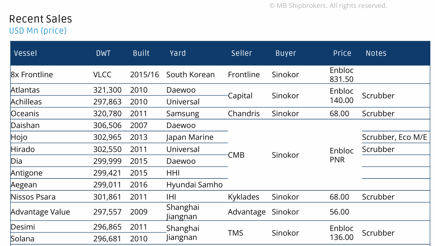Image resolution: width=435 pixels, height=246 pixels.
Task: Click the Enbloc 831.50 price cell
Action: click(342, 75)
